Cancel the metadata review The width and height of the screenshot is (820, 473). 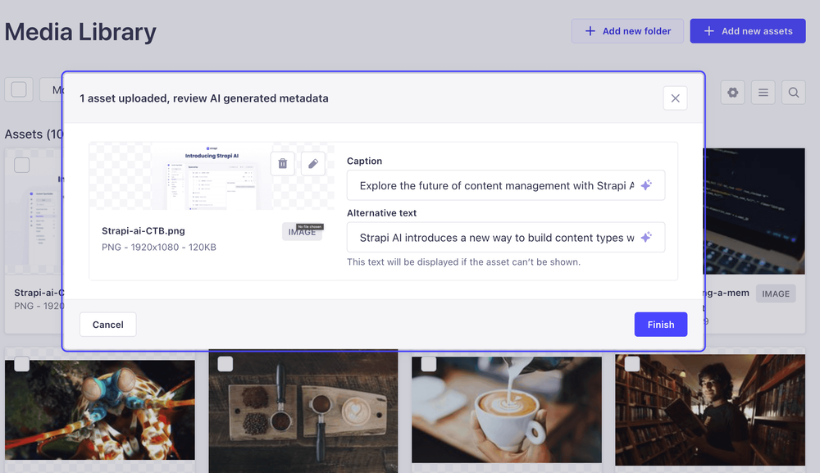[x=107, y=325]
